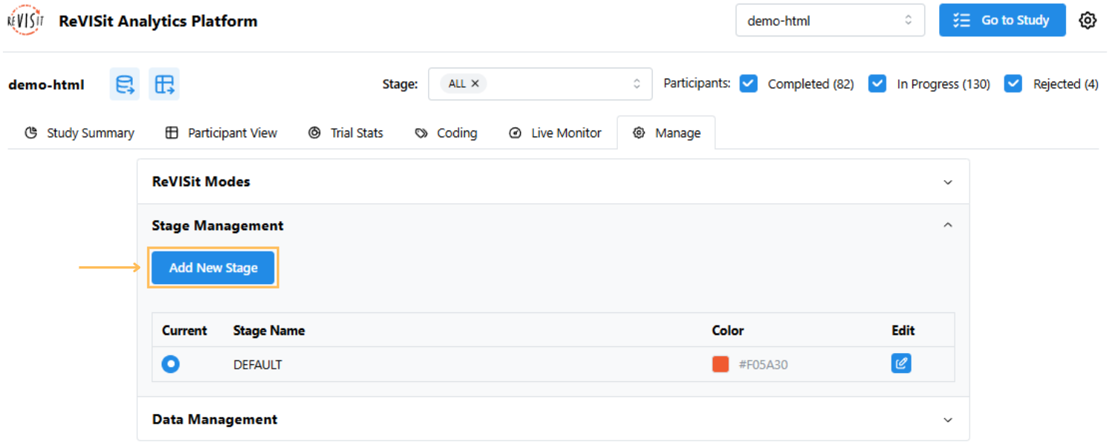Uncheck the Completed participants checkbox
This screenshot has height=448, width=1109.
[x=748, y=84]
